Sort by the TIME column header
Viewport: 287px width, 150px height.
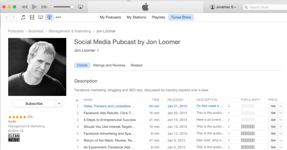(x=156, y=100)
